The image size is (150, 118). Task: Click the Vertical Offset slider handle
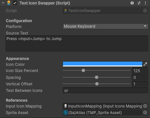click(x=97, y=84)
